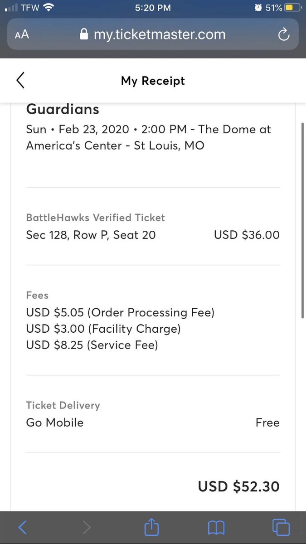This screenshot has height=544, width=306.
Task: Open the AA text size menu
Action: (x=22, y=34)
